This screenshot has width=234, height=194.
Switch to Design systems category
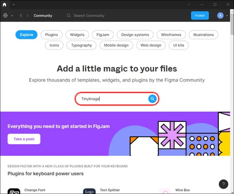[x=135, y=35]
